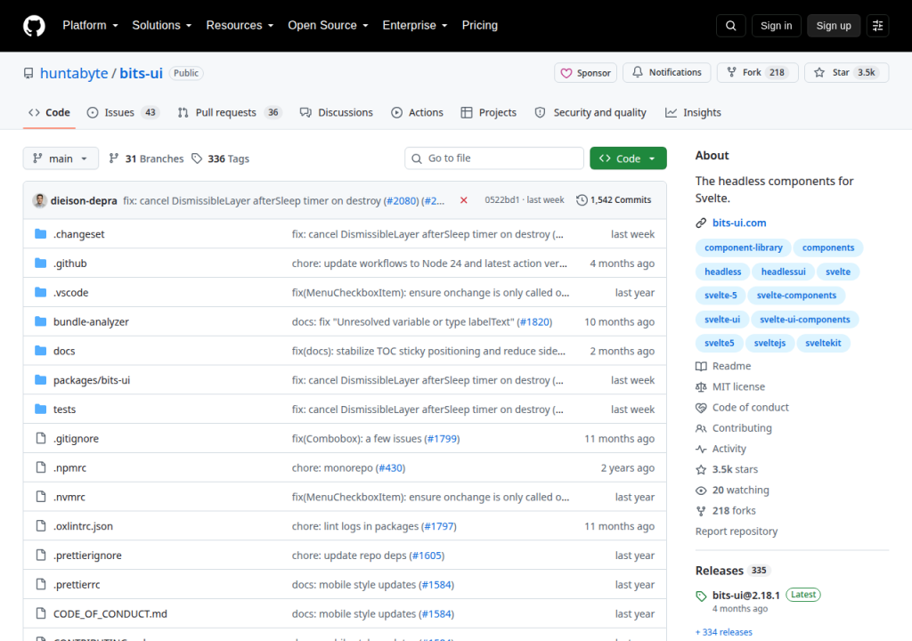The height and width of the screenshot is (641, 912).
Task: View the 336 Tags list
Action: click(x=221, y=158)
